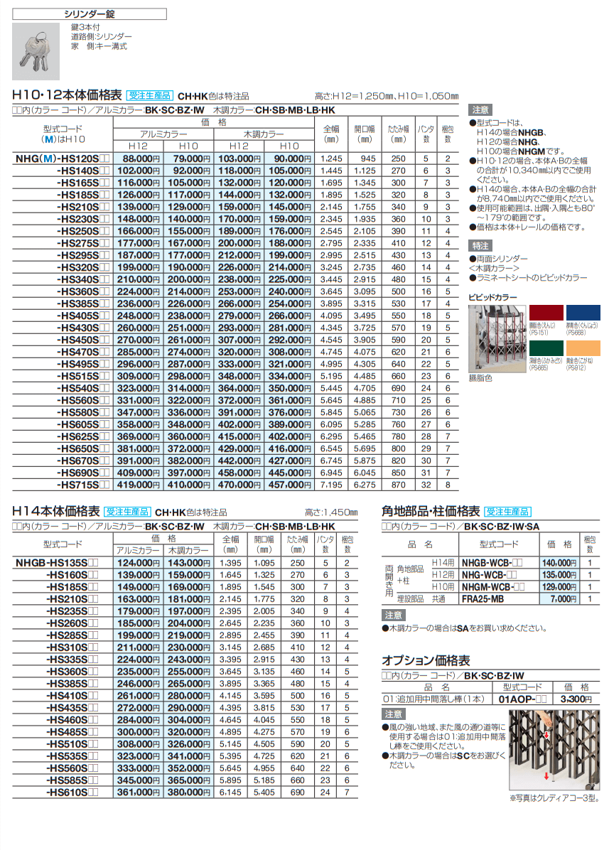The height and width of the screenshot is (850, 609).
Task: Click model code NHGM-WCB-
Action: [x=493, y=586]
